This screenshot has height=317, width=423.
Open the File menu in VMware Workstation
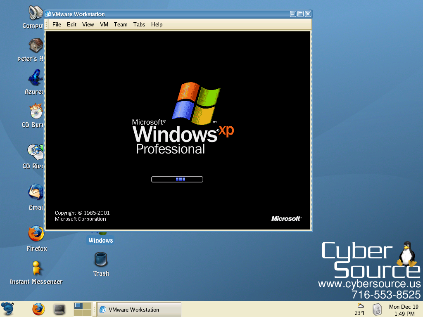click(x=57, y=24)
